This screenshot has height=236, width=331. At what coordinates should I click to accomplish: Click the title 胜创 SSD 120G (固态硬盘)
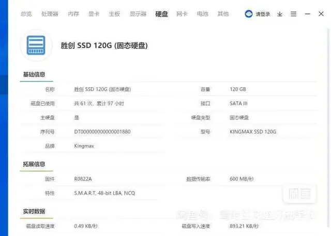click(x=104, y=46)
